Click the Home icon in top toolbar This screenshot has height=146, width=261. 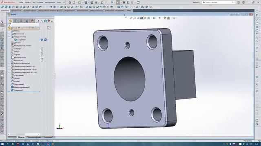pos(70,2)
